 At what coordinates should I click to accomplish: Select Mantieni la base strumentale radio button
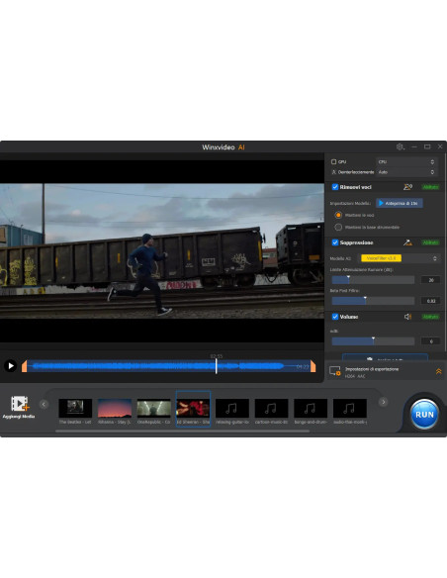click(338, 227)
